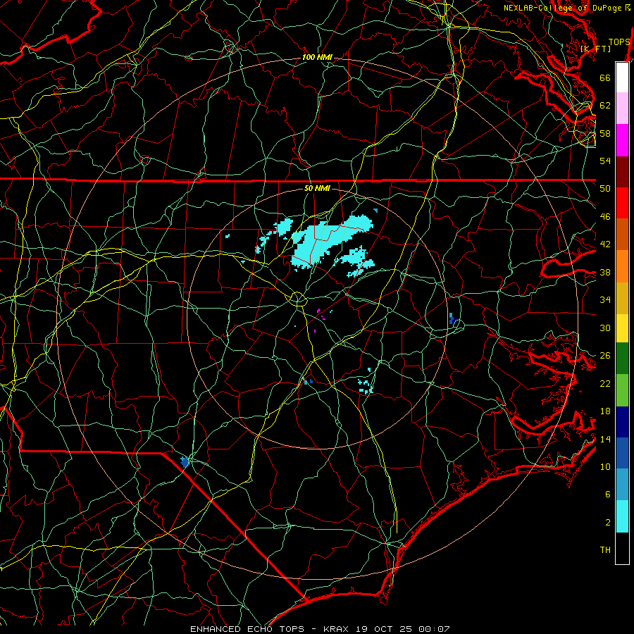634x634 pixels.
Task: Click the 19 OCT 25 date in caption
Action: coord(385,629)
